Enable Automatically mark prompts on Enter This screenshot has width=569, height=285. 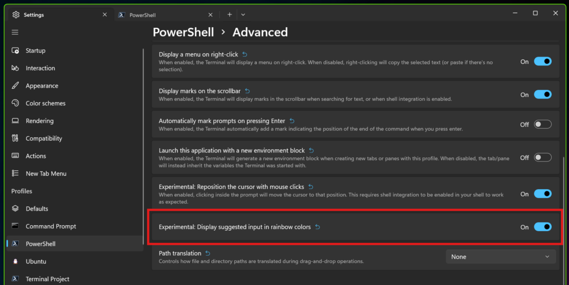(542, 125)
